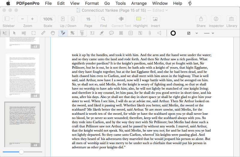The image size is (240, 157).
Task: Toggle the text markup tools button
Action: click(63, 33)
